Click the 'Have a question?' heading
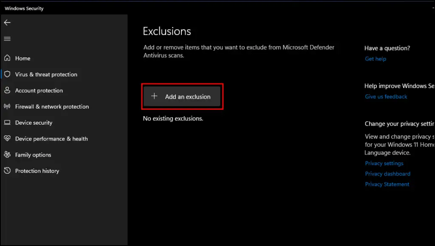Image resolution: width=435 pixels, height=246 pixels. [x=387, y=49]
